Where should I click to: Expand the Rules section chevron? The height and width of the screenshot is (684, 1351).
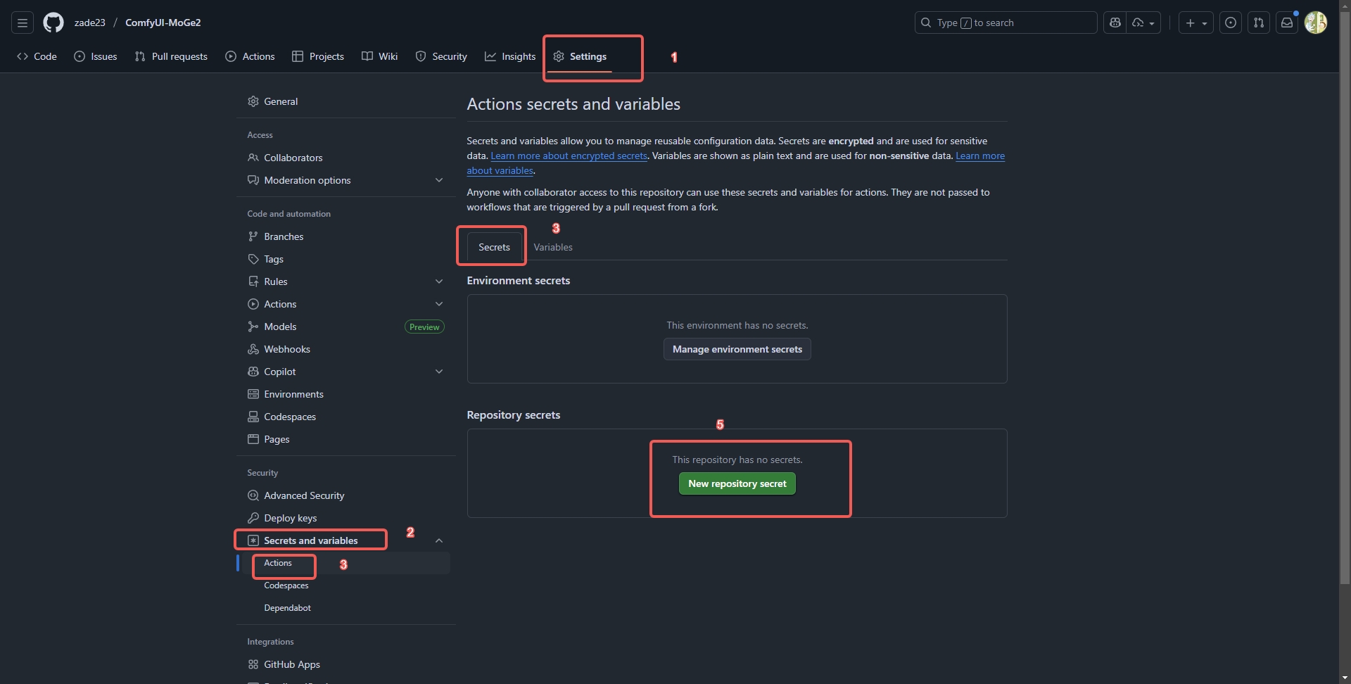[439, 281]
